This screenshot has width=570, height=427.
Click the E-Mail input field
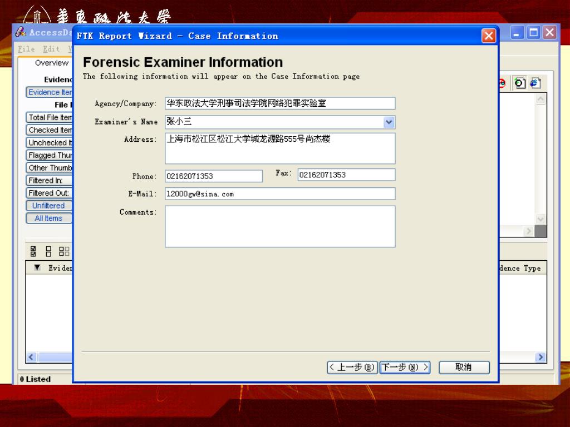click(x=280, y=193)
